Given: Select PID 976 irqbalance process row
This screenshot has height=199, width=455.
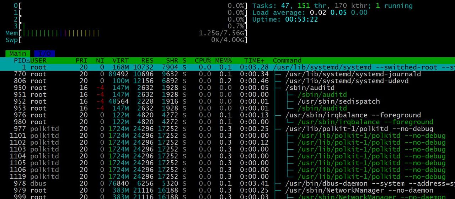Looking at the screenshot, I should pyautogui.click(x=227, y=115).
